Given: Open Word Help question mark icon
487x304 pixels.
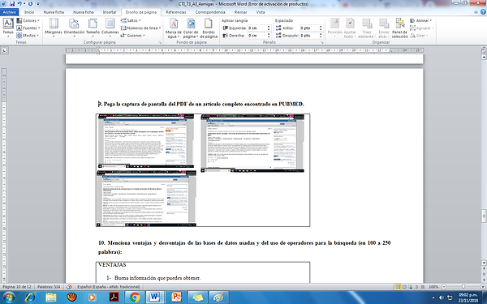Looking at the screenshot, I should click(483, 12).
